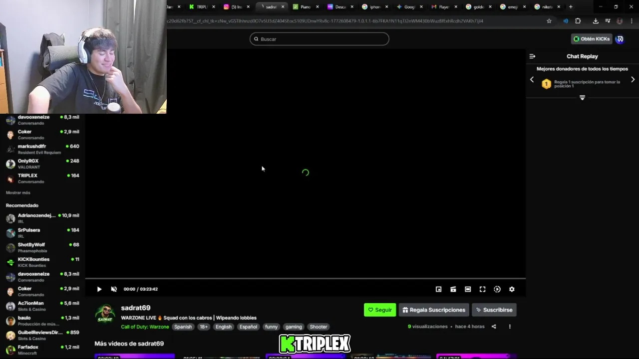This screenshot has height=359, width=639.
Task: Open a new browser tab with plus
Action: pos(571,7)
